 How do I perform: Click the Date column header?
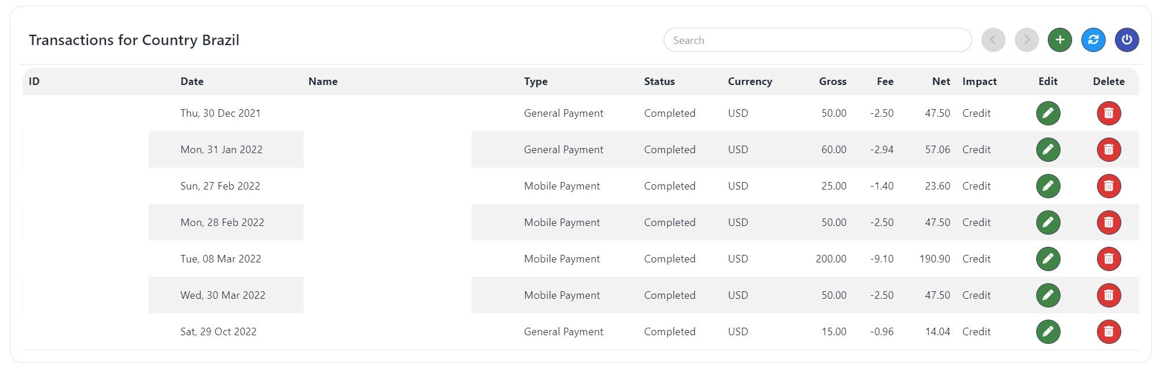tap(192, 81)
